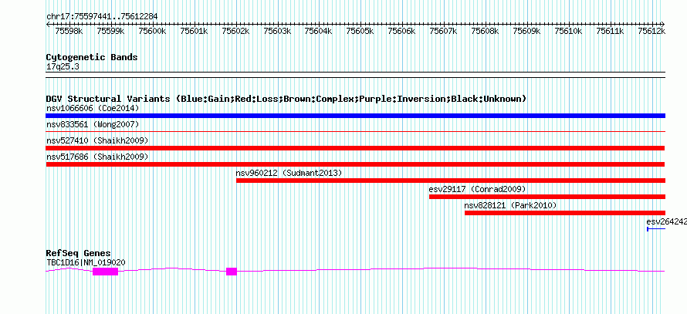Click the red nsv527410 loss bar
Screen dimensions: 687x314
point(355,148)
